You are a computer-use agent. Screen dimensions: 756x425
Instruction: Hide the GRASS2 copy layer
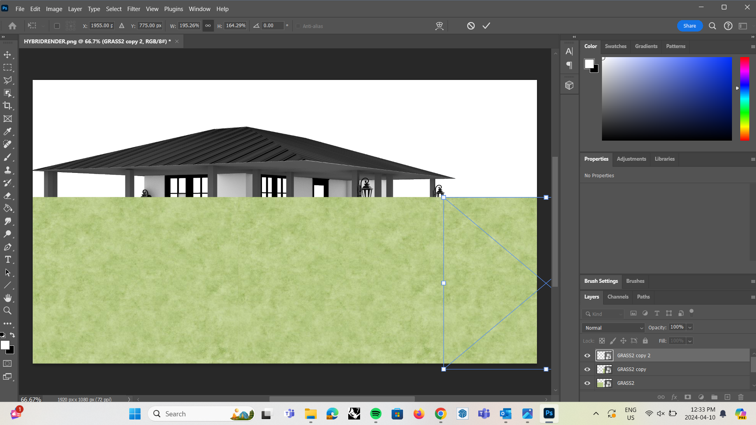(587, 369)
